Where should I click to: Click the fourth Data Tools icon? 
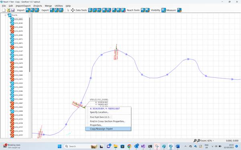coord(105,10)
